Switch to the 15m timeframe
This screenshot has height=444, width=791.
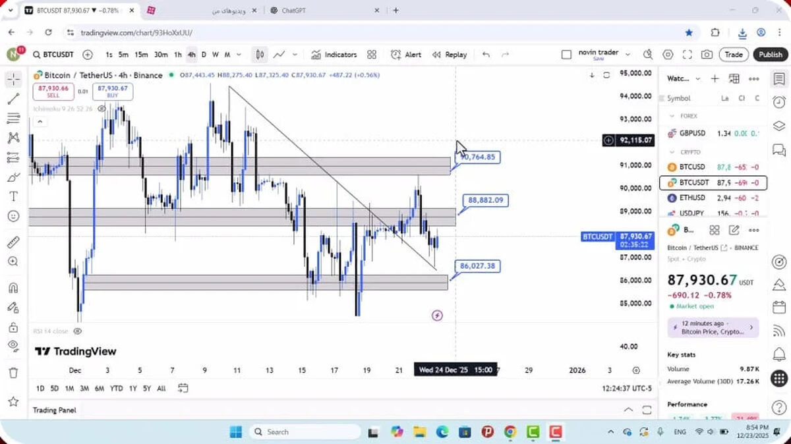(x=141, y=55)
